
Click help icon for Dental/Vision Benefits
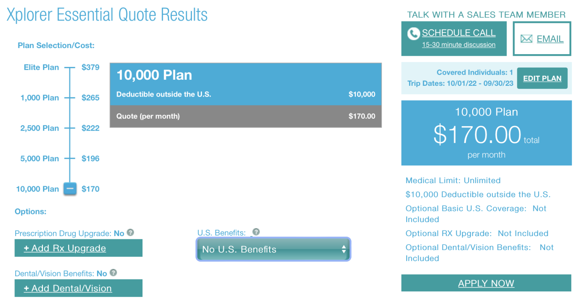coord(113,273)
